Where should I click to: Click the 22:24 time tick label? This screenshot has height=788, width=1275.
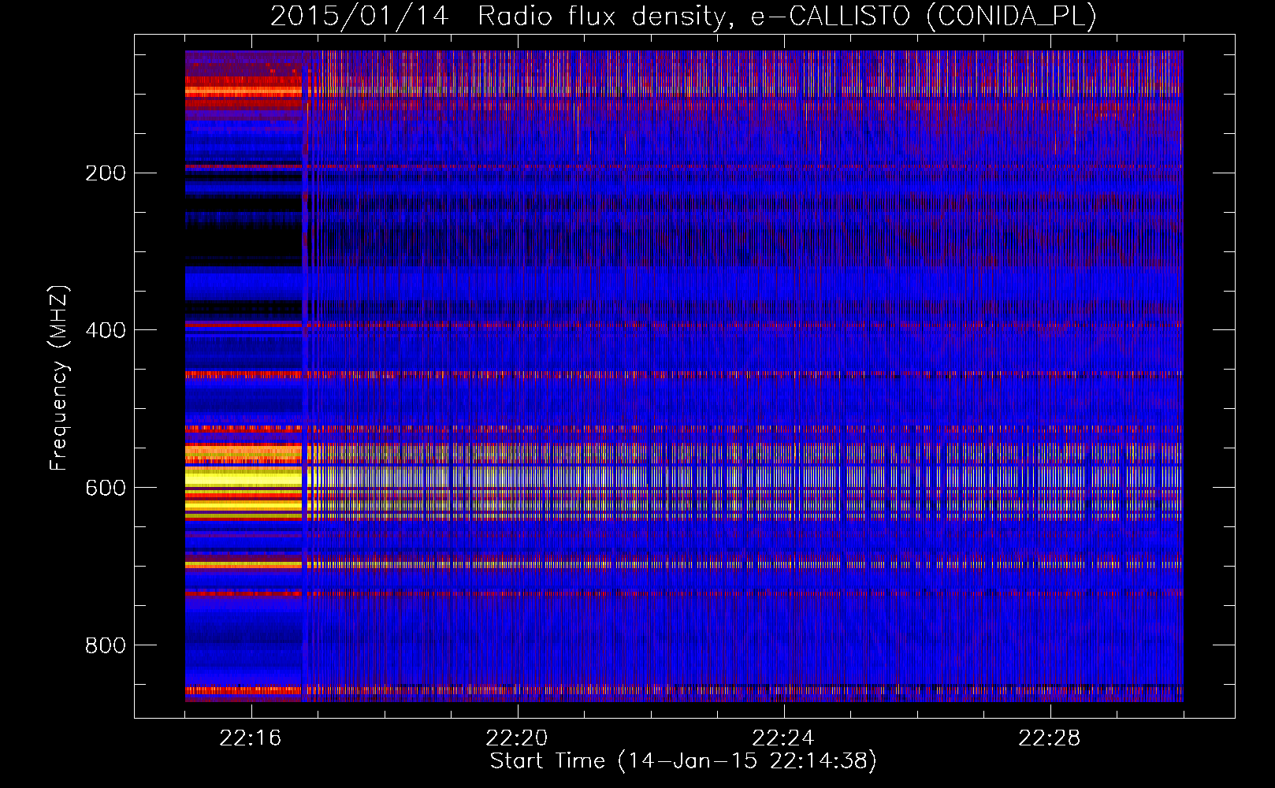[783, 738]
